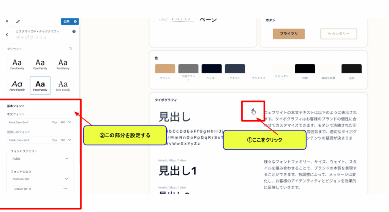The image size is (389, 212).
Task: Select the ヘッダー color swatch
Action: point(212,69)
